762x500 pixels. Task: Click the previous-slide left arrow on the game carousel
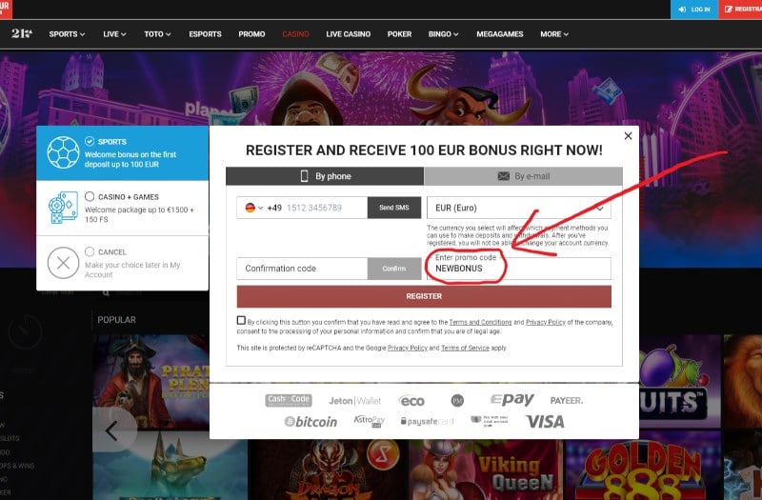(x=111, y=430)
